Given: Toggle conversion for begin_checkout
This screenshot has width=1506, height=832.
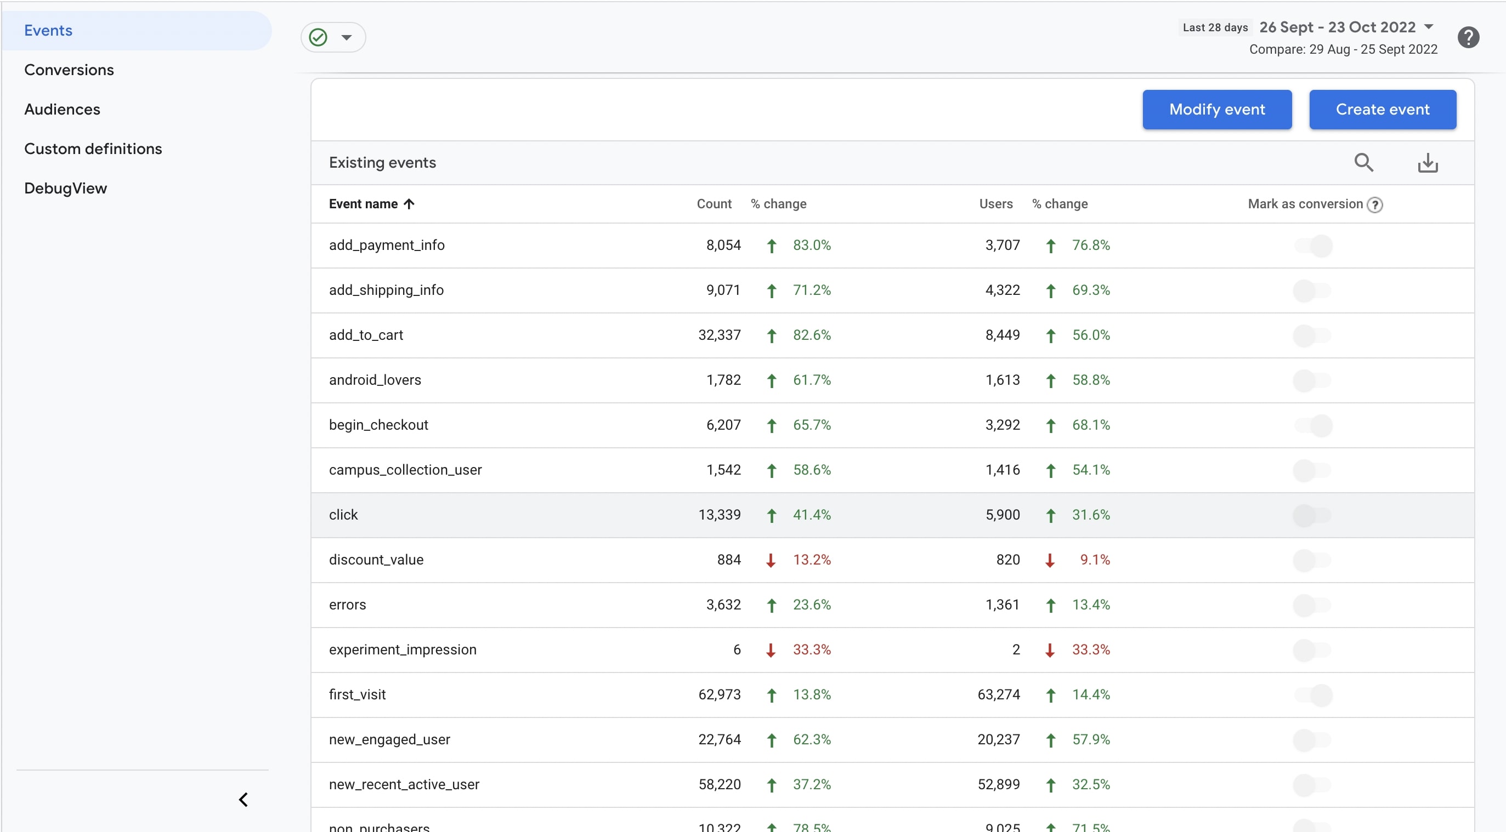Looking at the screenshot, I should click(1313, 425).
